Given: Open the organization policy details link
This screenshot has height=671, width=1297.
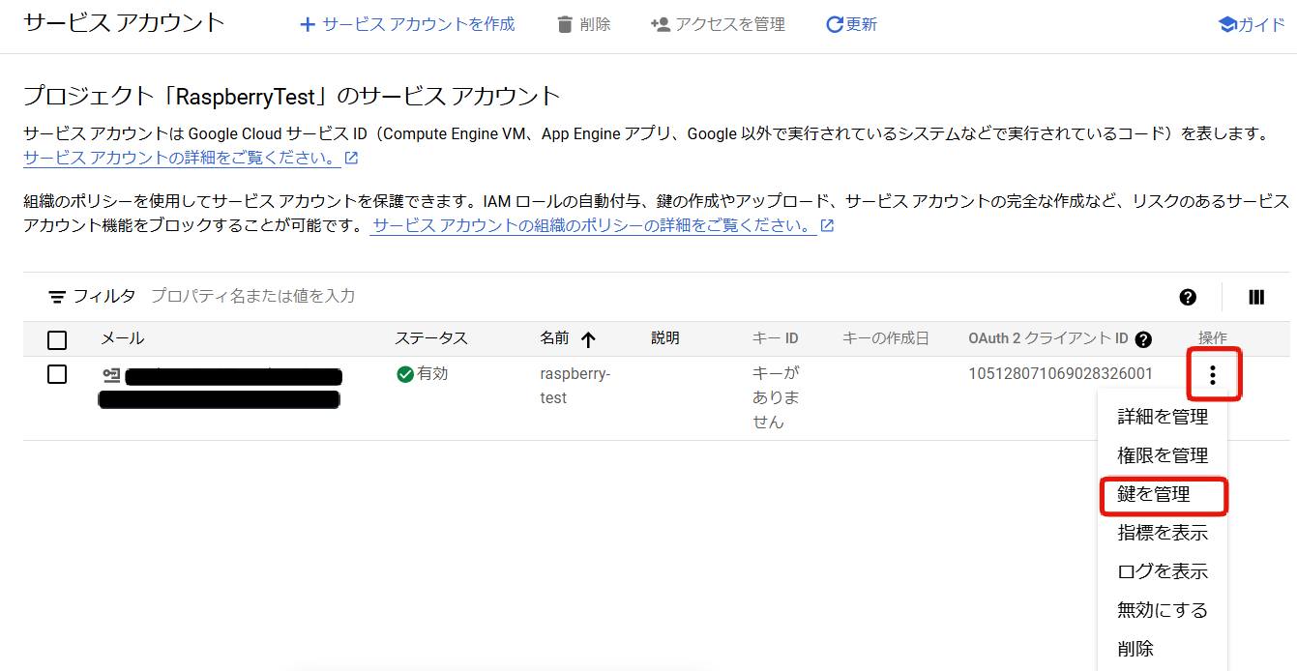Looking at the screenshot, I should [602, 225].
